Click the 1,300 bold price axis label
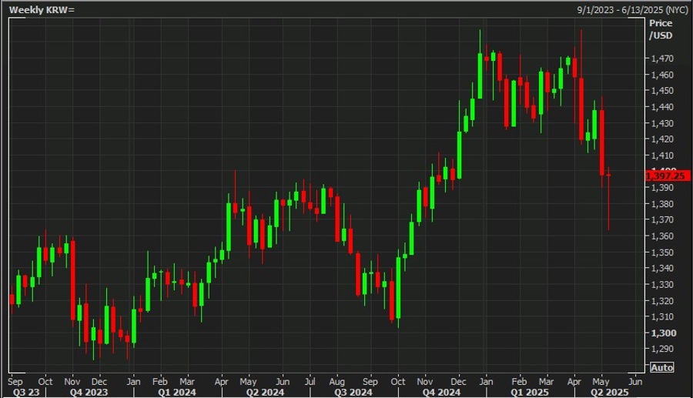 coord(661,333)
